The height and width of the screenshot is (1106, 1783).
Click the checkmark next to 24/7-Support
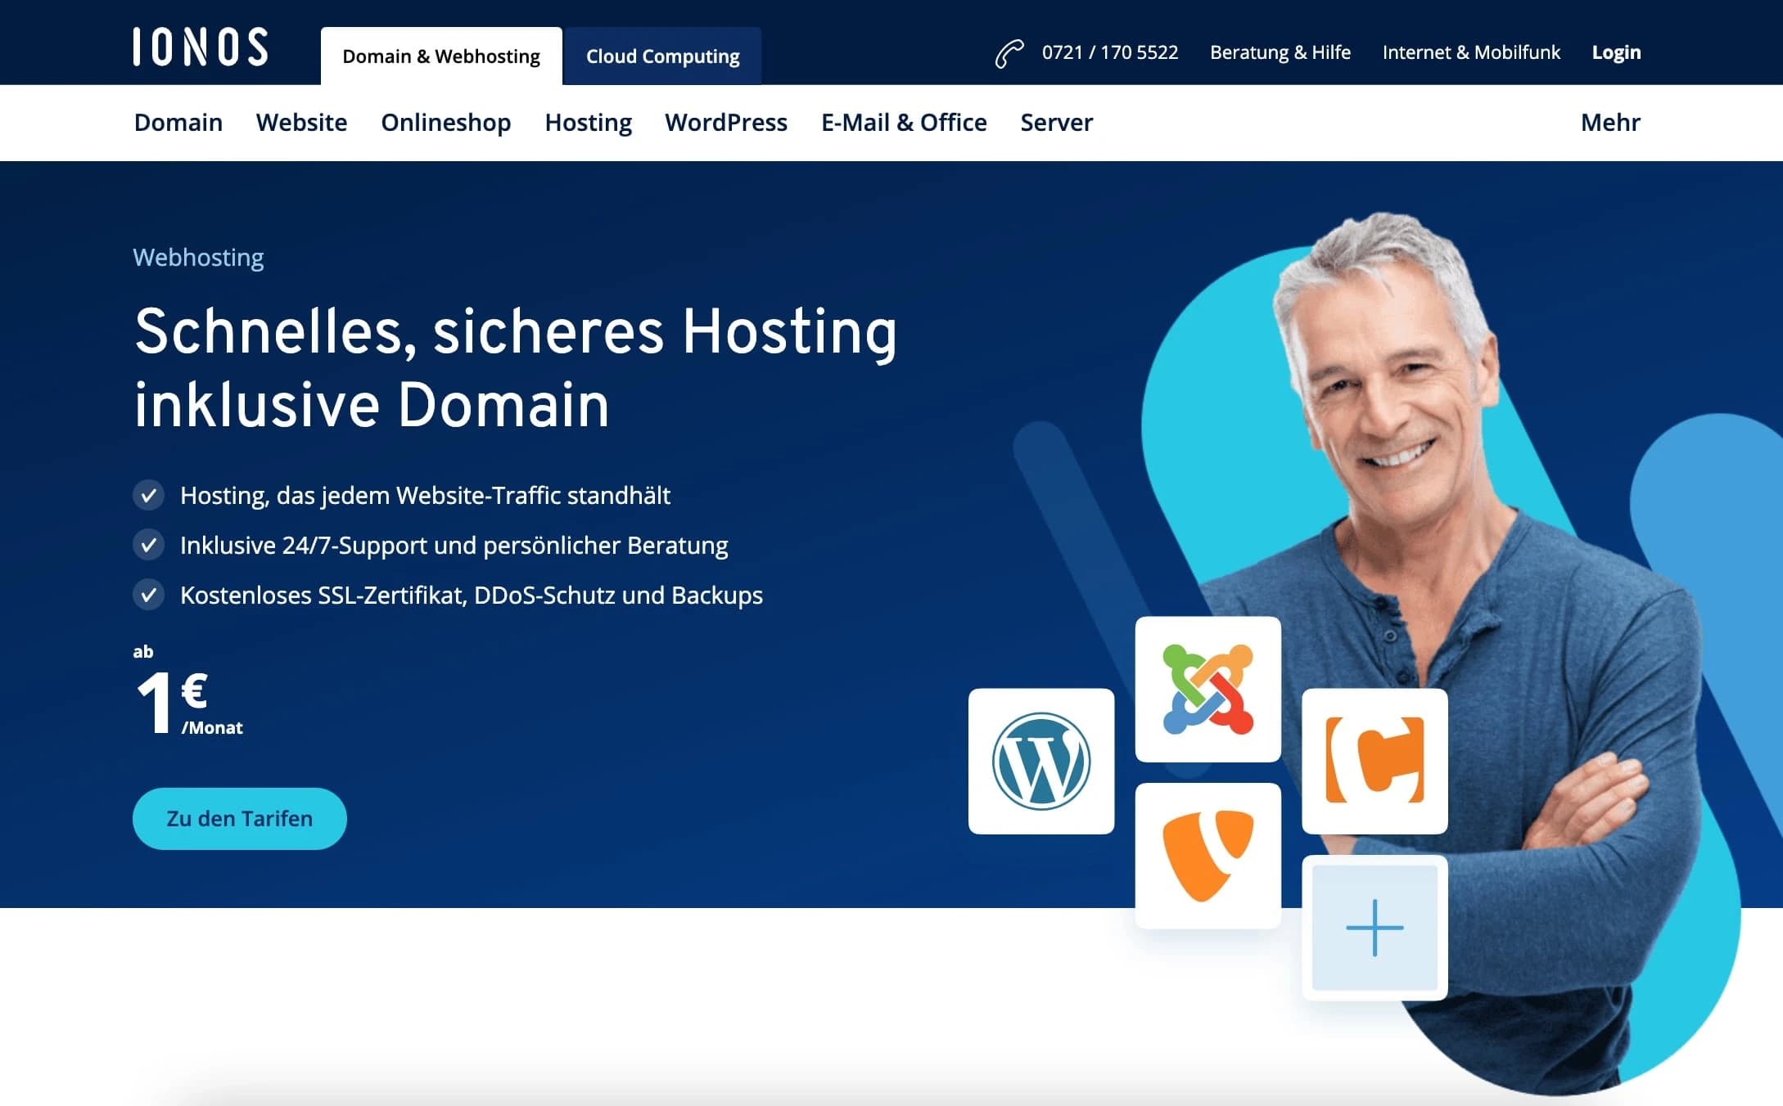tap(149, 546)
